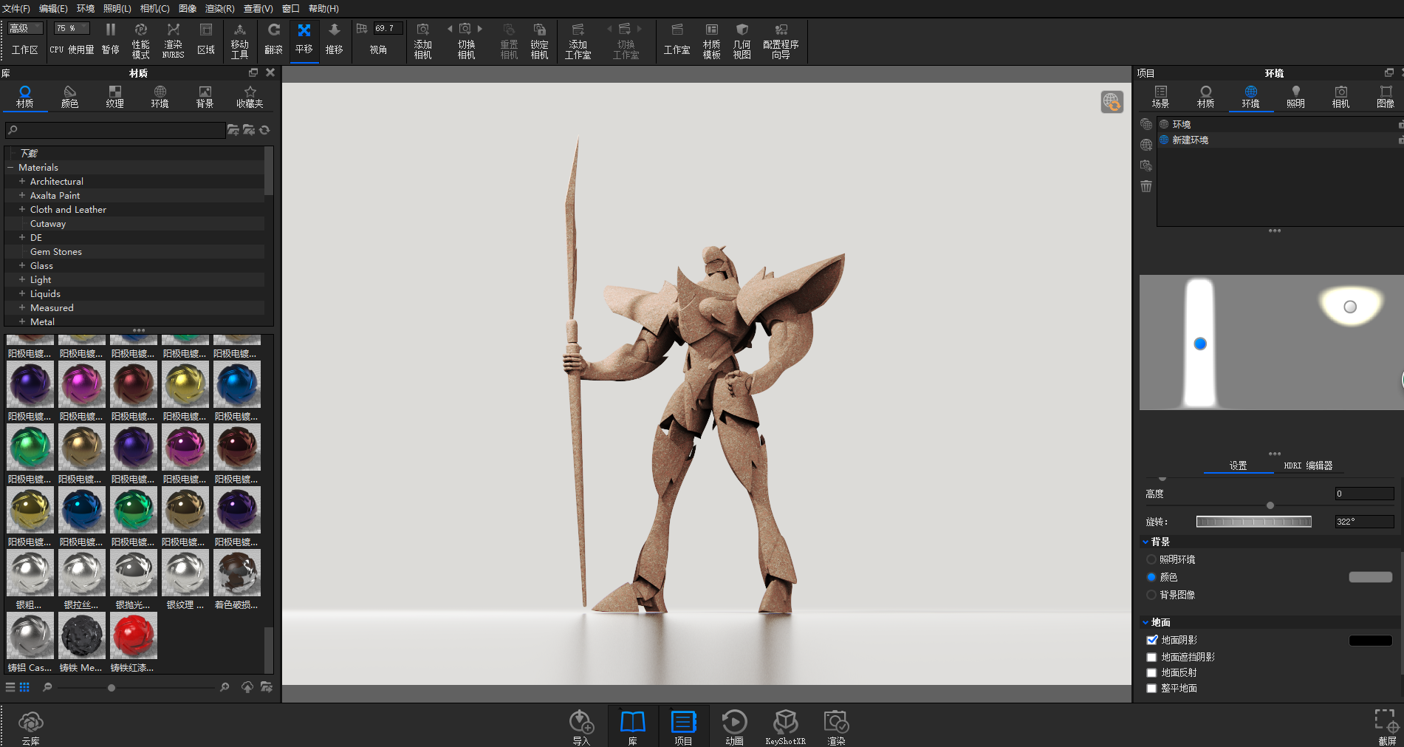Select the 翻转 camera tumble tool
Viewport: 1404px width, 747px height.
273,41
